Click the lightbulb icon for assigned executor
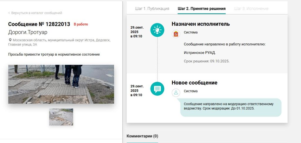The width and height of the screenshot is (301, 143). (x=157, y=30)
